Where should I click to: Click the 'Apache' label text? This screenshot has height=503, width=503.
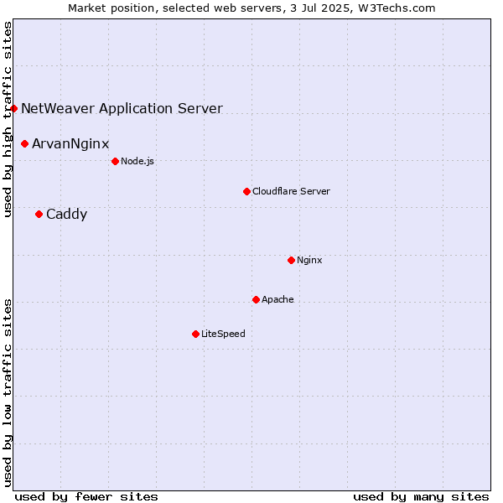[277, 299]
